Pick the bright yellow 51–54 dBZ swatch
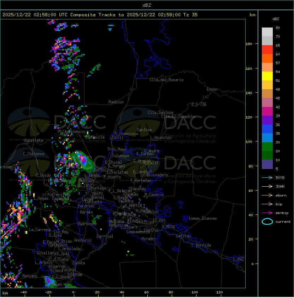The width and height of the screenshot is (294, 297). (x=267, y=76)
